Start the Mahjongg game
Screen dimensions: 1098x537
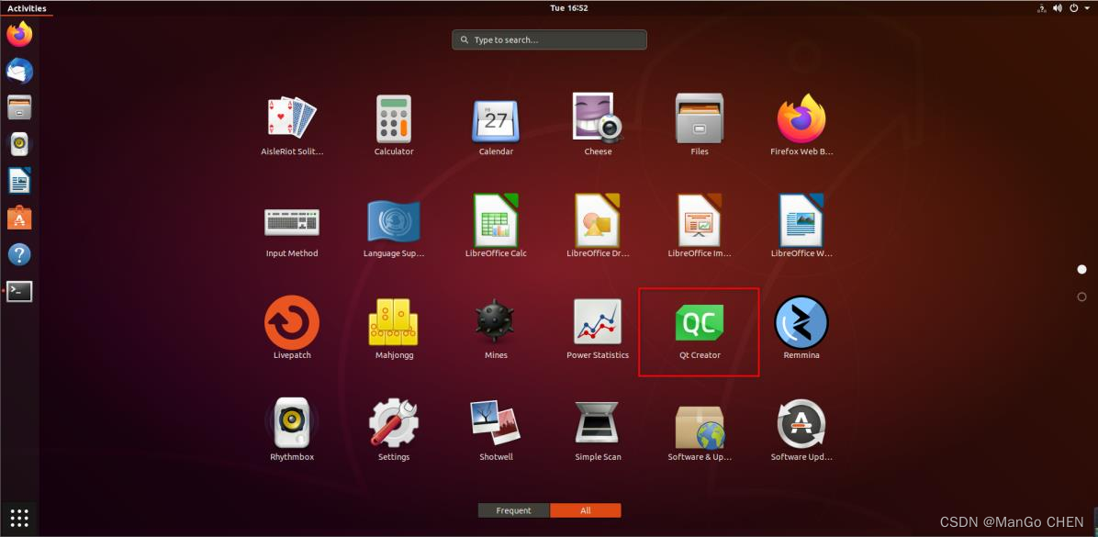pos(394,322)
